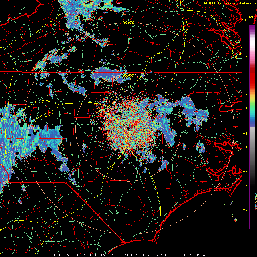Click the 1 dB value on the color scale
The height and width of the screenshot is (257, 257).
coord(246,108)
